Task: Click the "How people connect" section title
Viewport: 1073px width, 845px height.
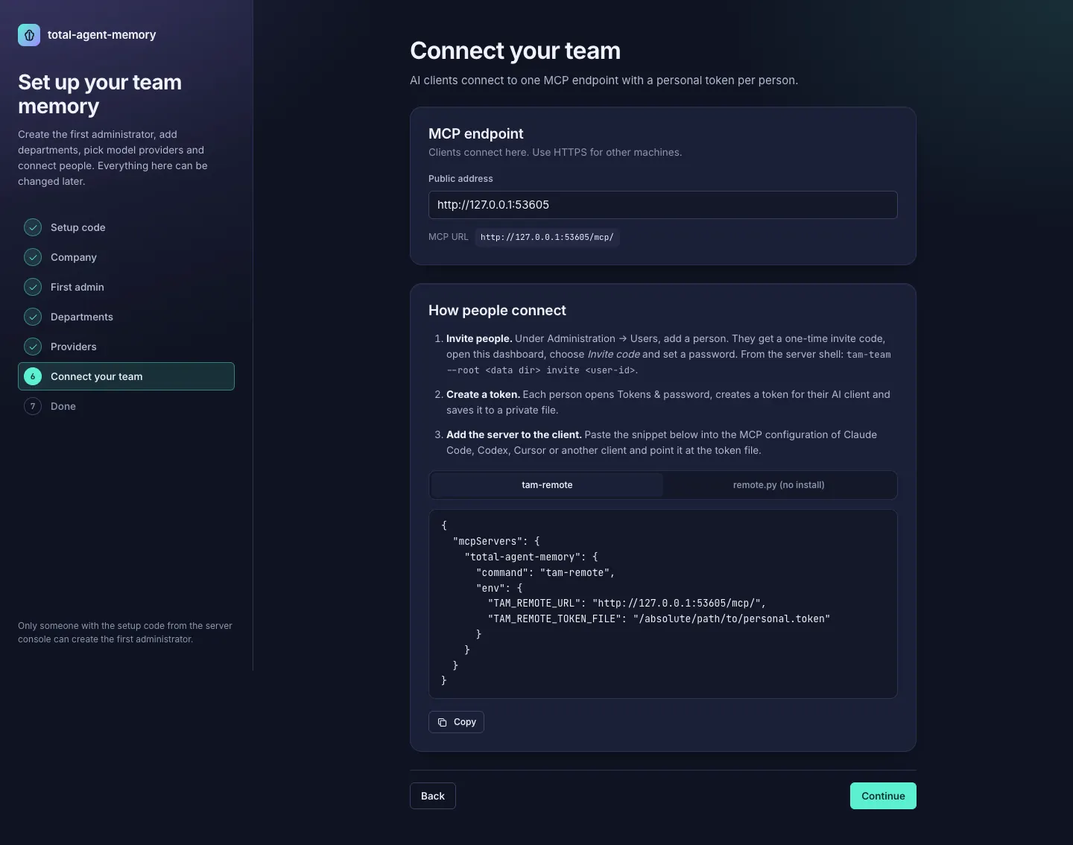Action: (497, 310)
